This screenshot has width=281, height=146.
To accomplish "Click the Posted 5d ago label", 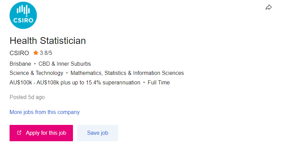I will [x=27, y=97].
